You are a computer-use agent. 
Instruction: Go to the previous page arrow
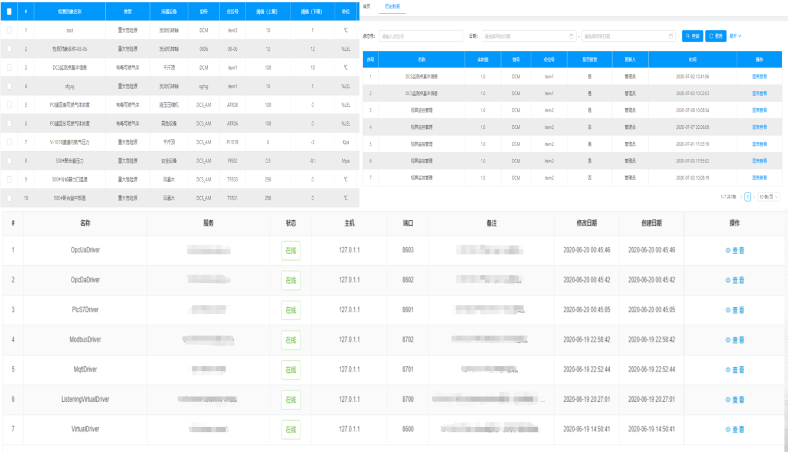pos(741,197)
